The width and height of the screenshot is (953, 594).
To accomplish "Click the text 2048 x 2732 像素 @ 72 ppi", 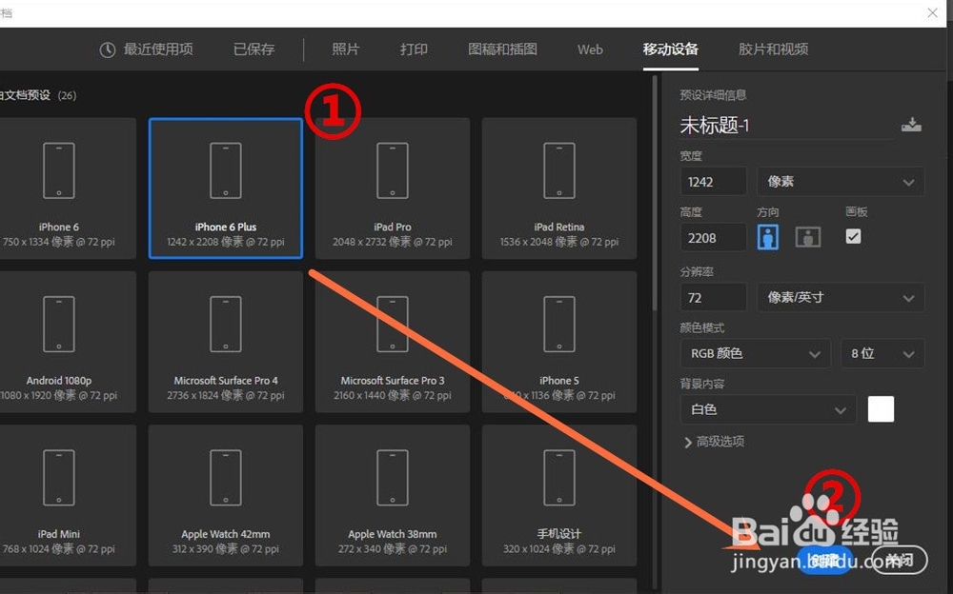I will 392,242.
